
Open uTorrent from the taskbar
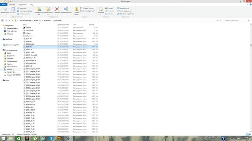coord(35,138)
